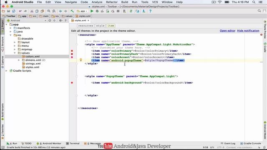The width and height of the screenshot is (267, 150).
Task: Run the app with the green play icon
Action: (x=92, y=11)
